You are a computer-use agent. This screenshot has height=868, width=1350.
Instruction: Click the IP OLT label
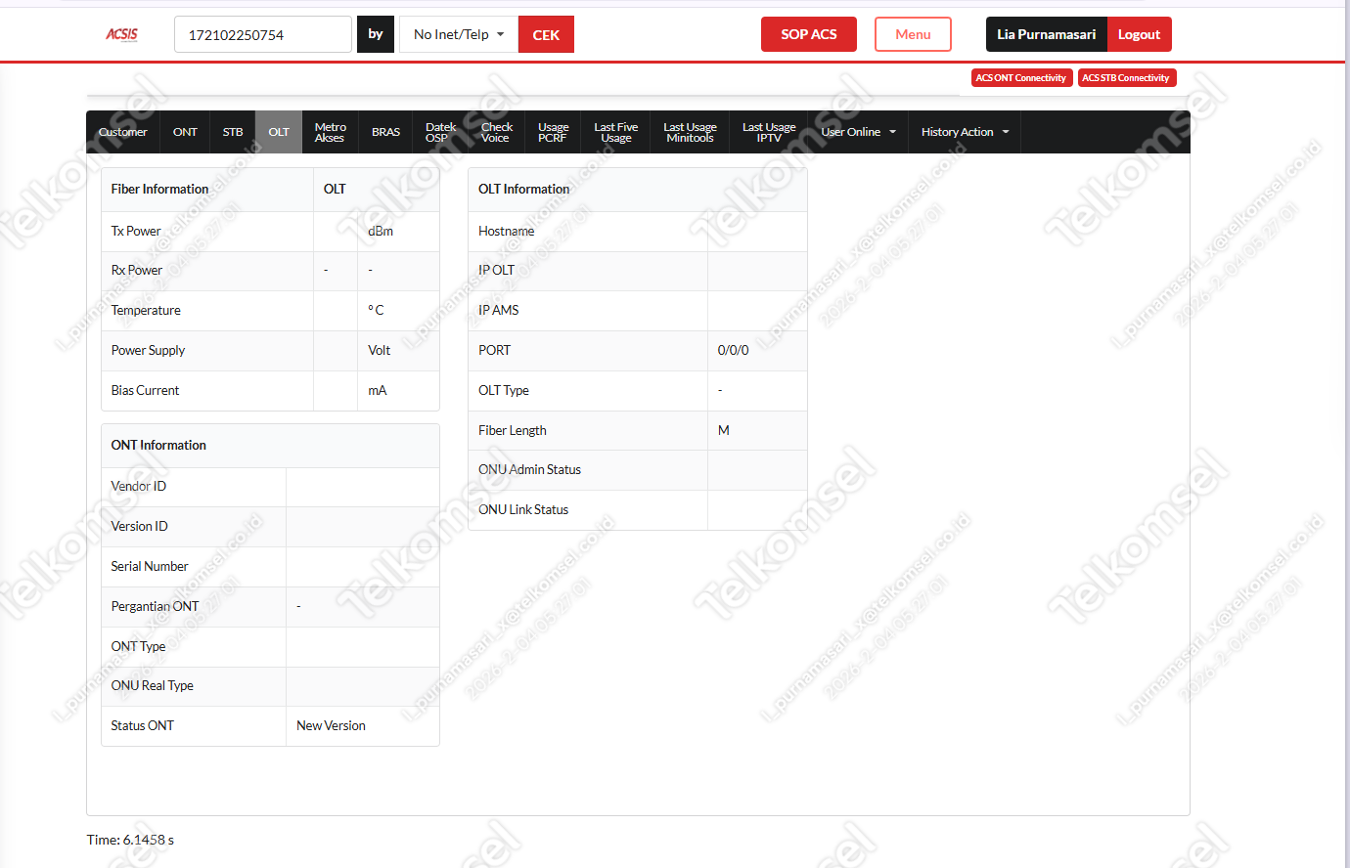496,271
